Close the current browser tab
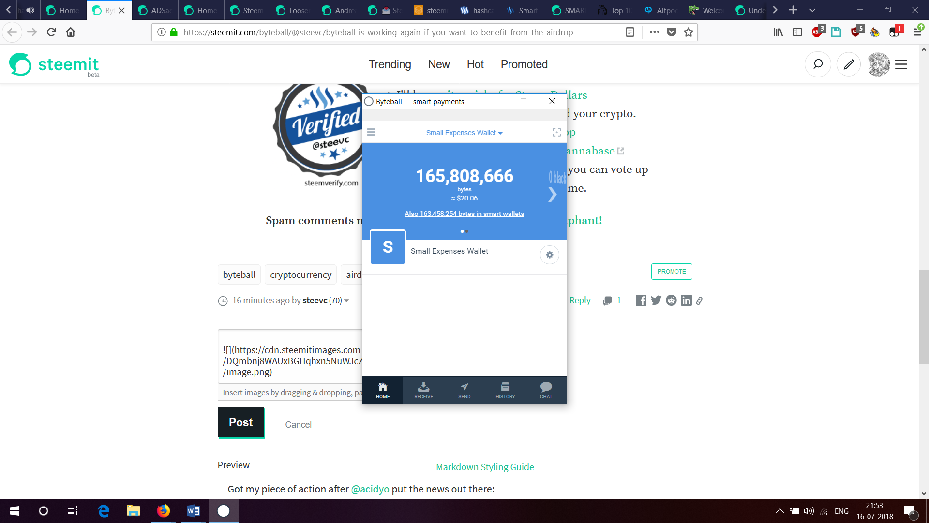Image resolution: width=929 pixels, height=523 pixels. coord(122,10)
